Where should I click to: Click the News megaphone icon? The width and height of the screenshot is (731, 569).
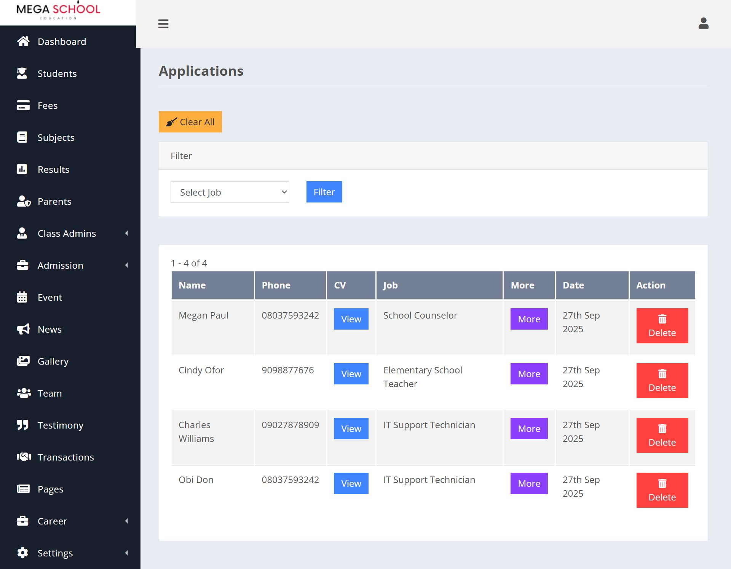pyautogui.click(x=23, y=329)
